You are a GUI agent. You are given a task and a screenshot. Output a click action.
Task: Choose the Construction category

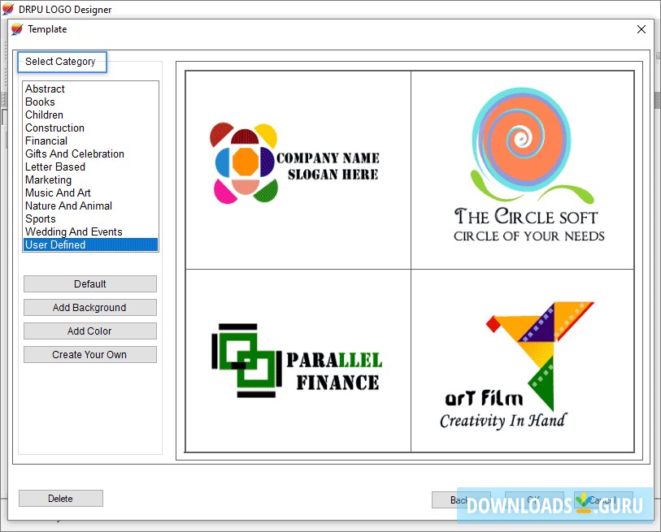click(54, 128)
